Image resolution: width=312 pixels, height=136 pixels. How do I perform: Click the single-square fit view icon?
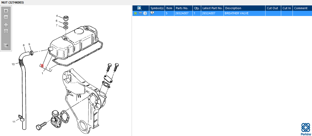(x=6, y=31)
